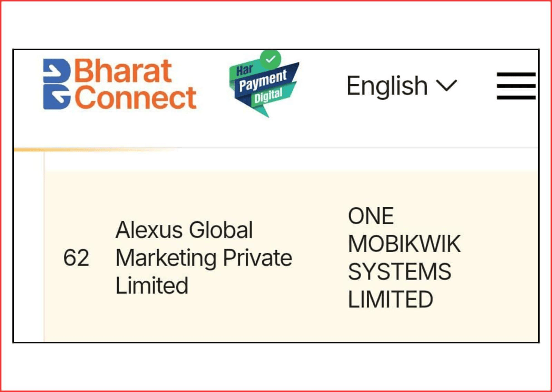Click the word SYSTEMS in the row
The image size is (552, 392).
[x=400, y=271]
